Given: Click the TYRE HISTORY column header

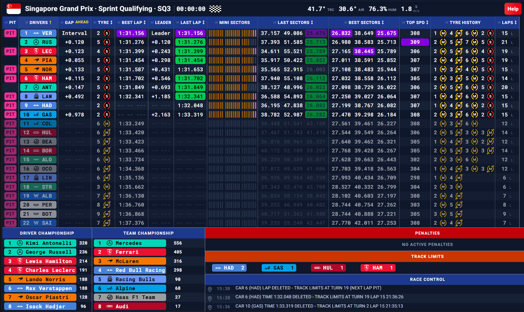Looking at the screenshot, I should 463,23.
